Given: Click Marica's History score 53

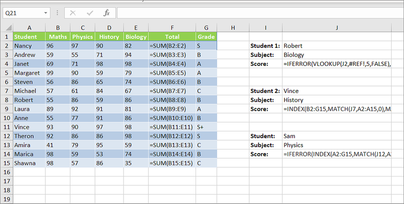Looking at the screenshot, I should (x=109, y=154).
